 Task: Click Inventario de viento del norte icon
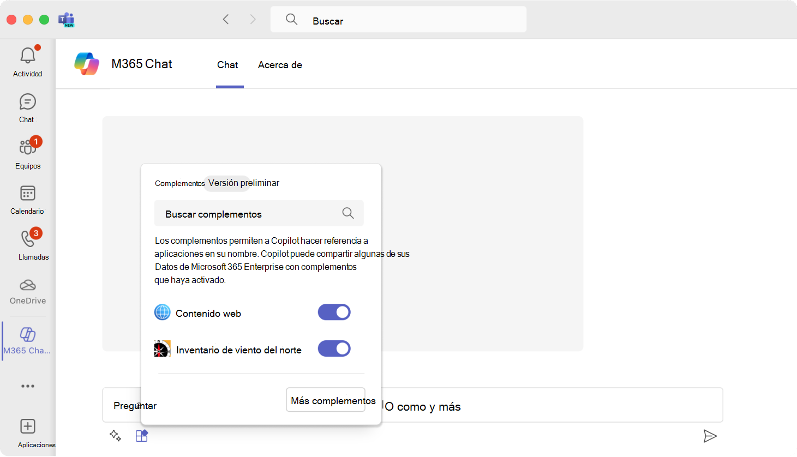point(162,349)
